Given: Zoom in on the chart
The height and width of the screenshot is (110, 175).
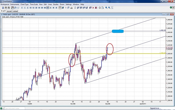Looking at the screenshot, I should 106,8.
